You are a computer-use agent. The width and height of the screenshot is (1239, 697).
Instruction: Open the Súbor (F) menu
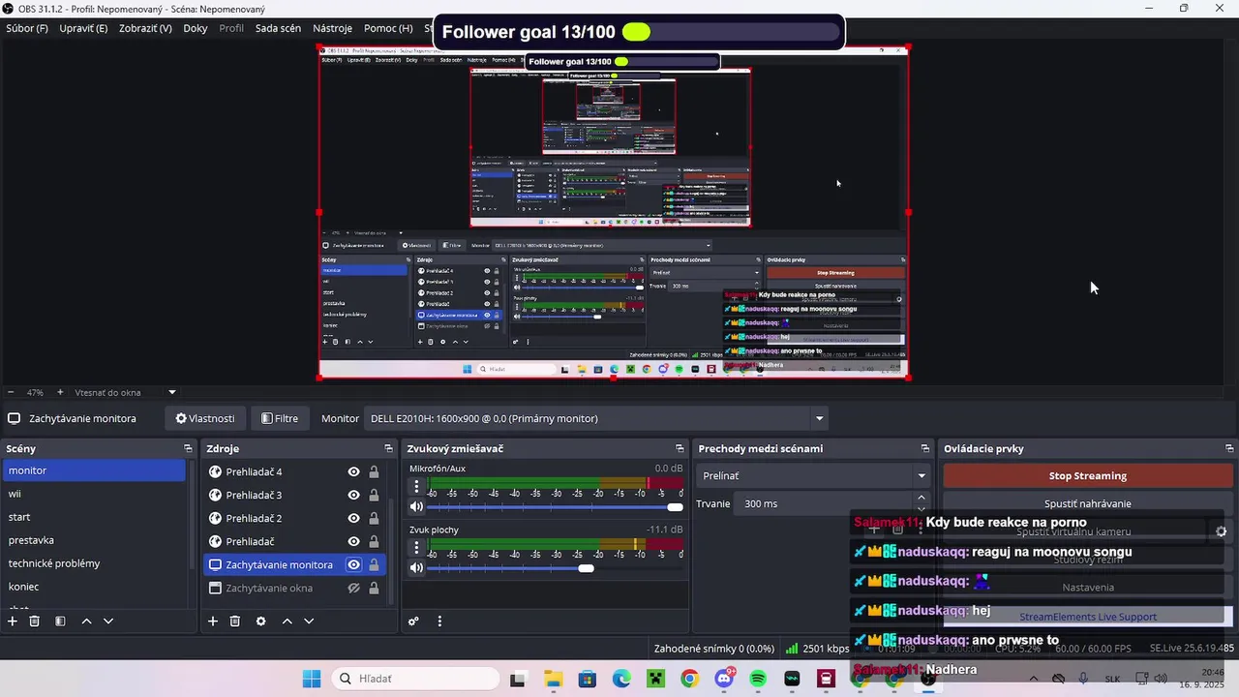point(27,28)
